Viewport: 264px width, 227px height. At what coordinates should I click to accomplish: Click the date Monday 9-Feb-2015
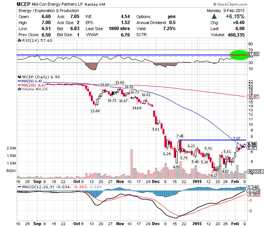[226, 11]
